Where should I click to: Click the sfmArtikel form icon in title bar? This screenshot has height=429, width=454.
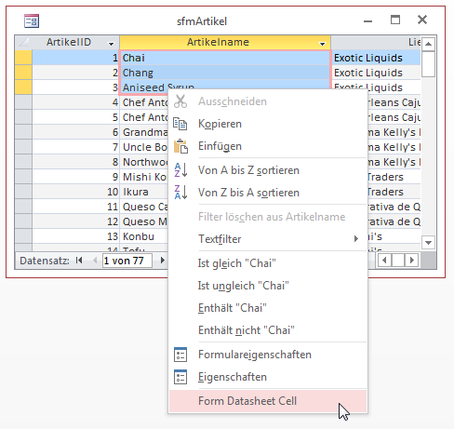pos(32,21)
